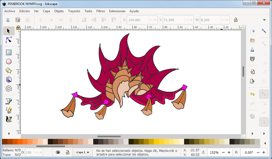This screenshot has height=159, width=272.
Task: Toggle snap to paths button
Action: point(264,103)
